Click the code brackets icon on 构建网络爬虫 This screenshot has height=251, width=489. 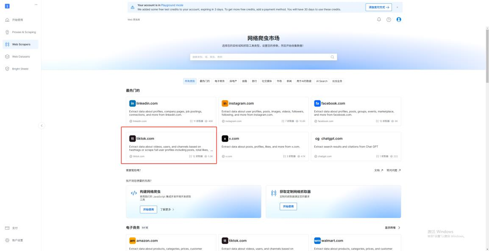(x=134, y=193)
